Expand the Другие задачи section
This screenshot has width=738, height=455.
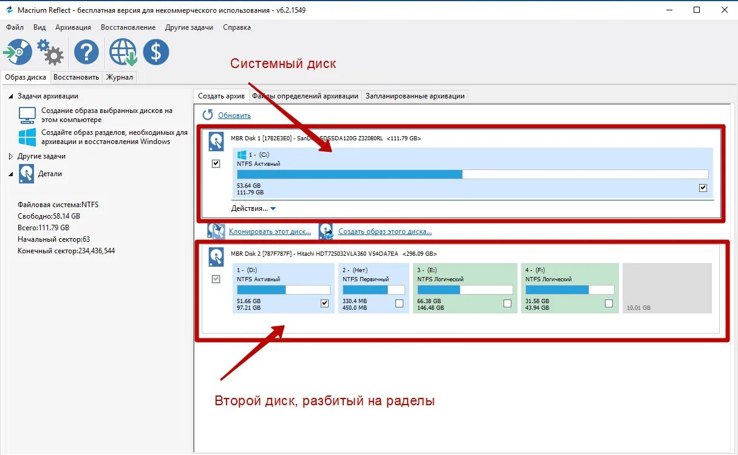(11, 156)
